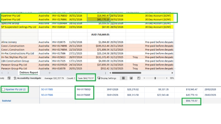221x124 pixels.
Task: Click the tab bar split handle dots
Action: (105, 73)
